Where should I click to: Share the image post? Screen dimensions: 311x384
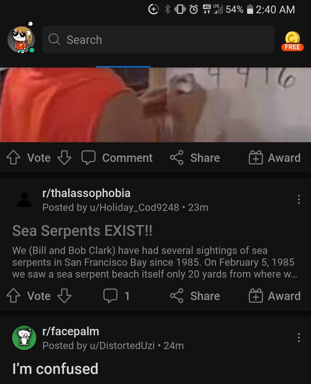tap(195, 158)
